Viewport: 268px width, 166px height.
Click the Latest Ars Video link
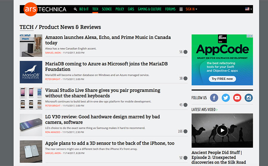point(204,110)
